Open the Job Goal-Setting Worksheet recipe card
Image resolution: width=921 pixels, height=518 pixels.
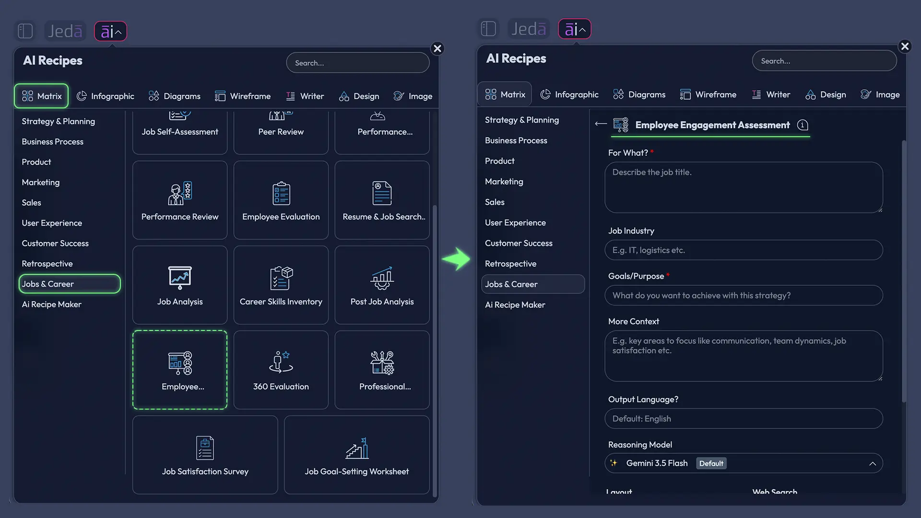(357, 455)
